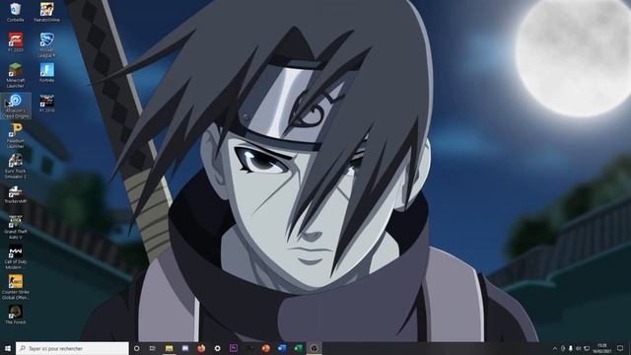Show hidden system tray icons

(x=555, y=348)
